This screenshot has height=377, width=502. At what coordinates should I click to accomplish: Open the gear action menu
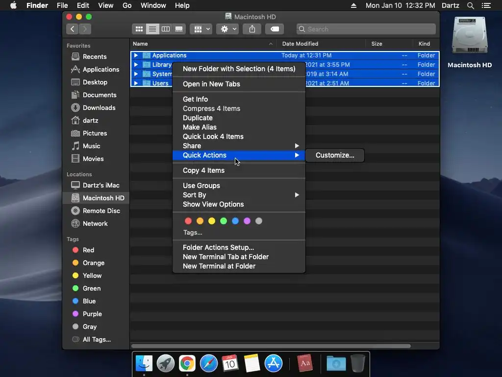click(227, 29)
